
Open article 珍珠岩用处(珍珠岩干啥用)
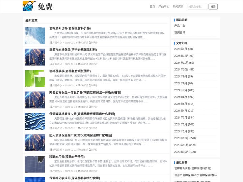pyautogui.click(x=67, y=157)
